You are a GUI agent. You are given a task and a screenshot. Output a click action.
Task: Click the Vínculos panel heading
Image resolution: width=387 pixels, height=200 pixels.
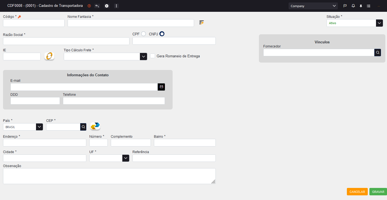click(x=322, y=42)
